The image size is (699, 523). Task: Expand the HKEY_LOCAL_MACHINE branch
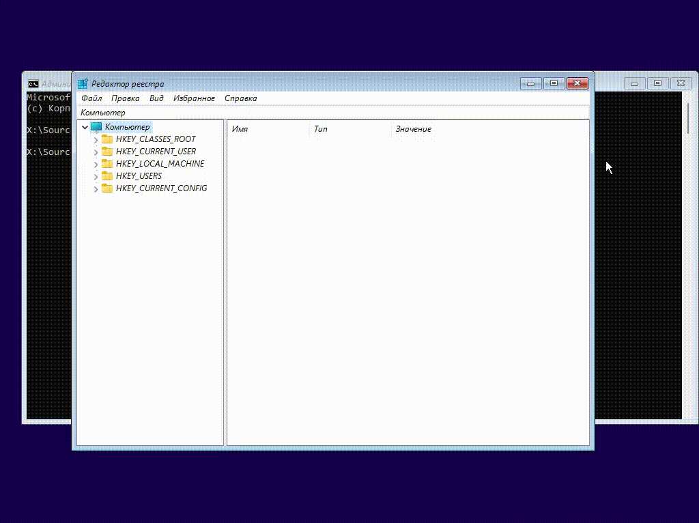click(96, 165)
